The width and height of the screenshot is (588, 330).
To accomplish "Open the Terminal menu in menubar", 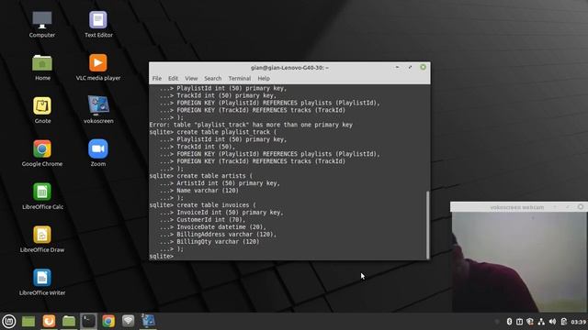I will pos(239,78).
